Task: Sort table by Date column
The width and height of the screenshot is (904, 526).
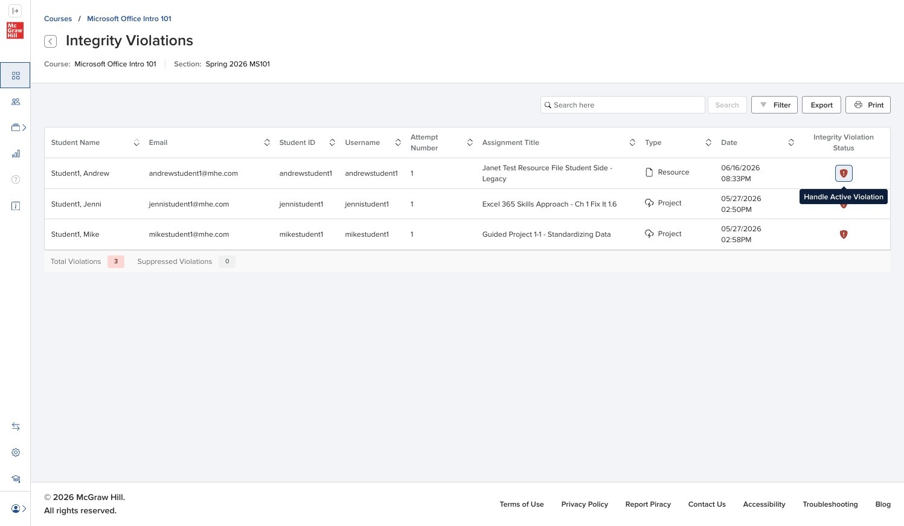Action: coord(791,143)
